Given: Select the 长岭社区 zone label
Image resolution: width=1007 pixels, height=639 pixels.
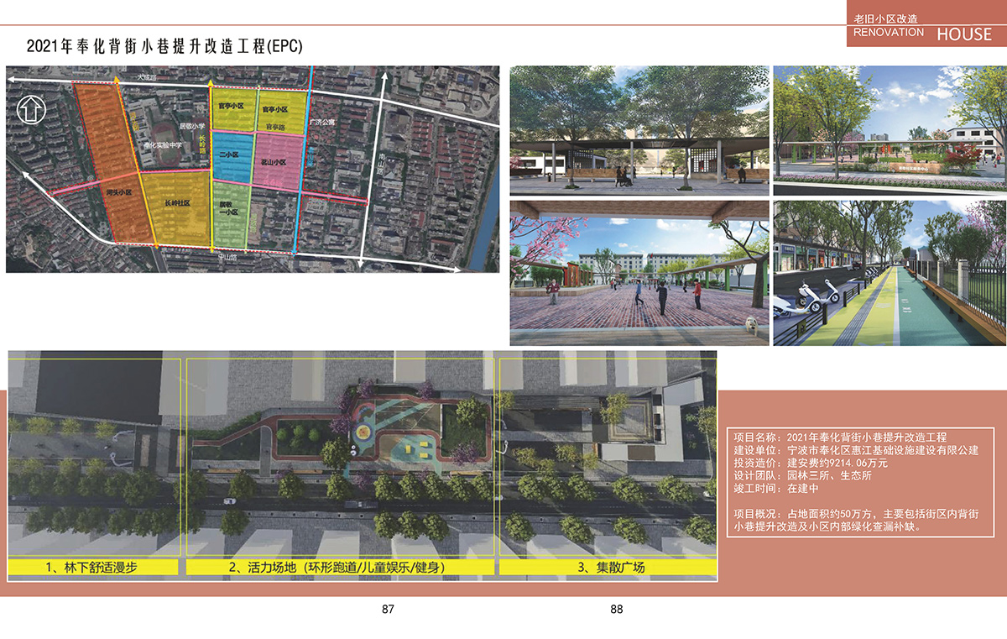Looking at the screenshot, I should [x=178, y=203].
